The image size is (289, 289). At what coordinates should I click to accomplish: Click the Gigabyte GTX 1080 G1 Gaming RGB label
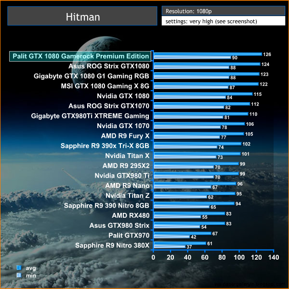tap(92, 76)
